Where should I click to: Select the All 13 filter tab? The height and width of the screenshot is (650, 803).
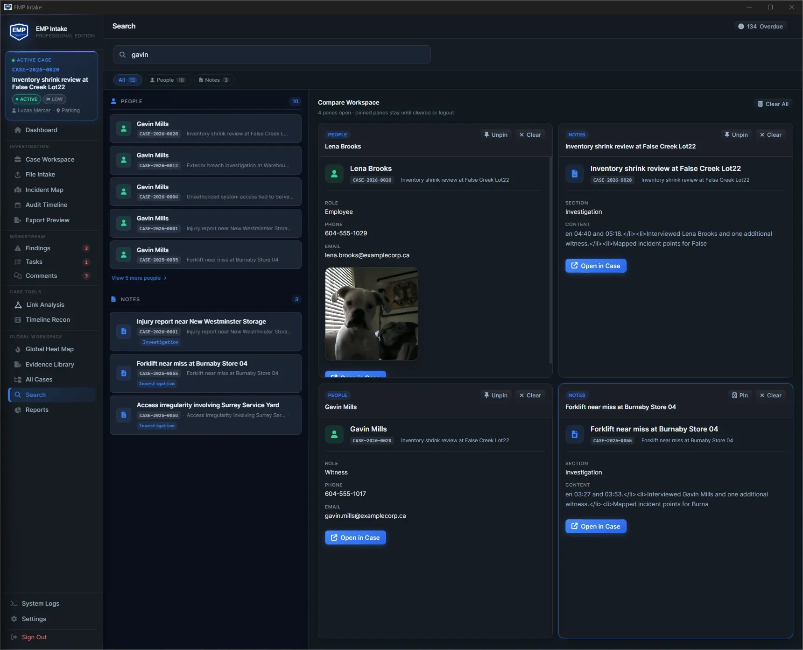127,80
